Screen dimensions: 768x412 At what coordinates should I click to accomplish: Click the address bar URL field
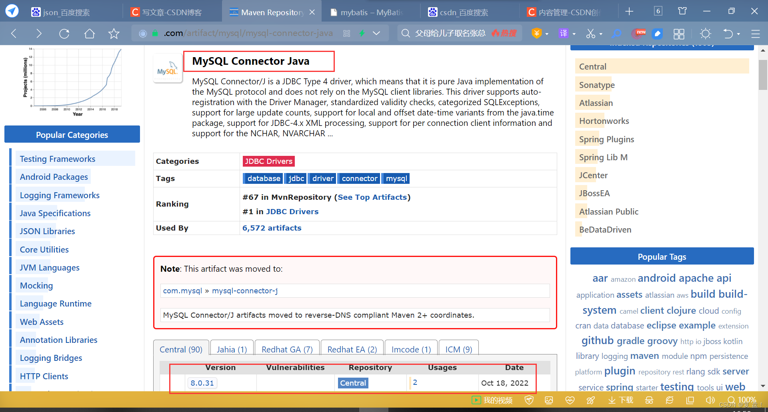point(248,33)
